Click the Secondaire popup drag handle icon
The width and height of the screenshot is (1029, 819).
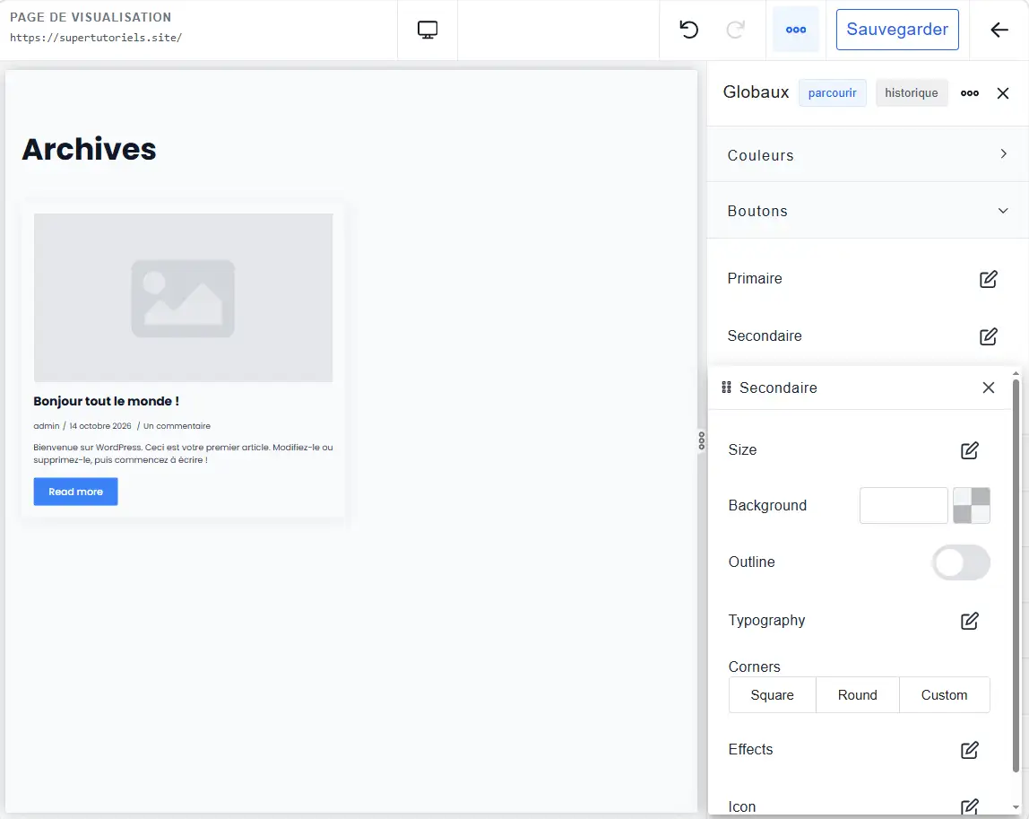pyautogui.click(x=726, y=388)
